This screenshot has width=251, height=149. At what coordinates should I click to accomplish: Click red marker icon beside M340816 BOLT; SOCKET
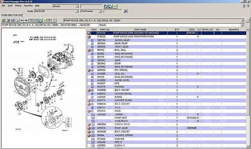click(89, 90)
